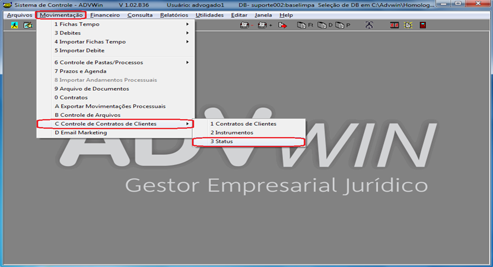Open '1 Contratos de Clientes' submenu item

click(x=249, y=124)
